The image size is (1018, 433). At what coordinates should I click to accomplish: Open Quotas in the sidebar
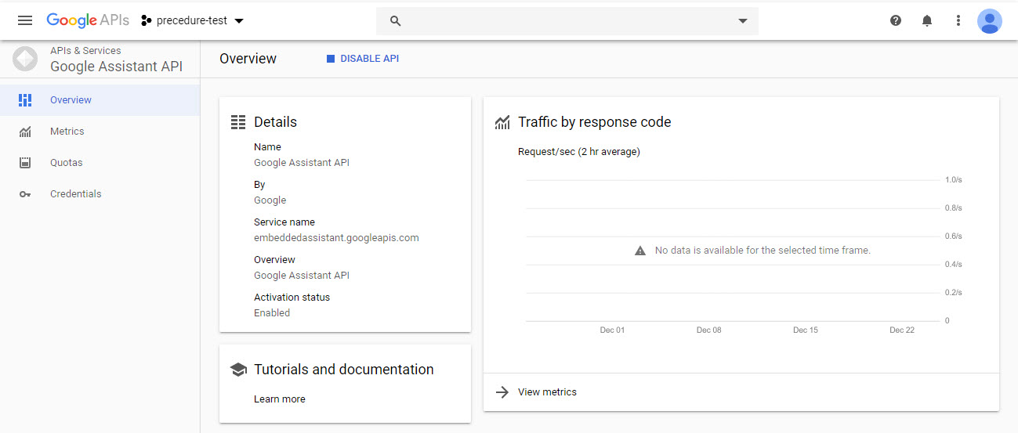click(100, 163)
